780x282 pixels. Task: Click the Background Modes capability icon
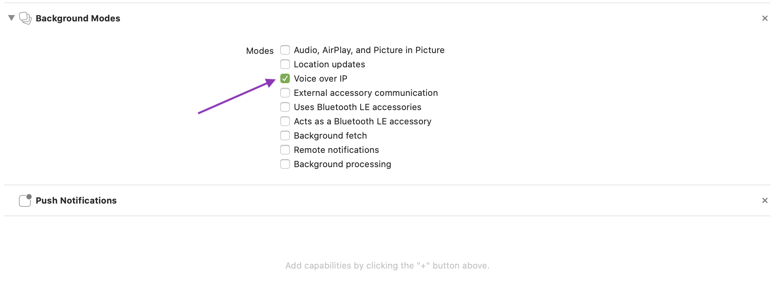tap(25, 18)
